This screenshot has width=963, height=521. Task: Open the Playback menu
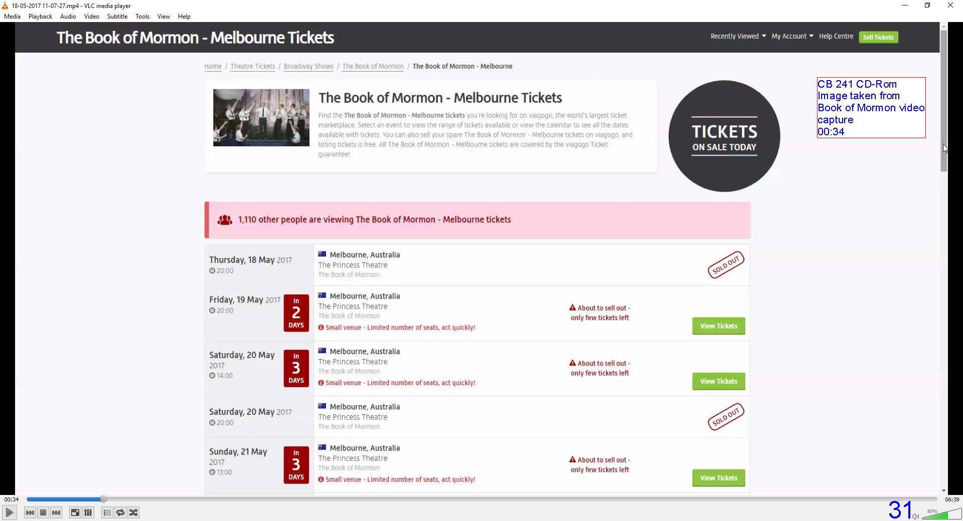tap(40, 17)
